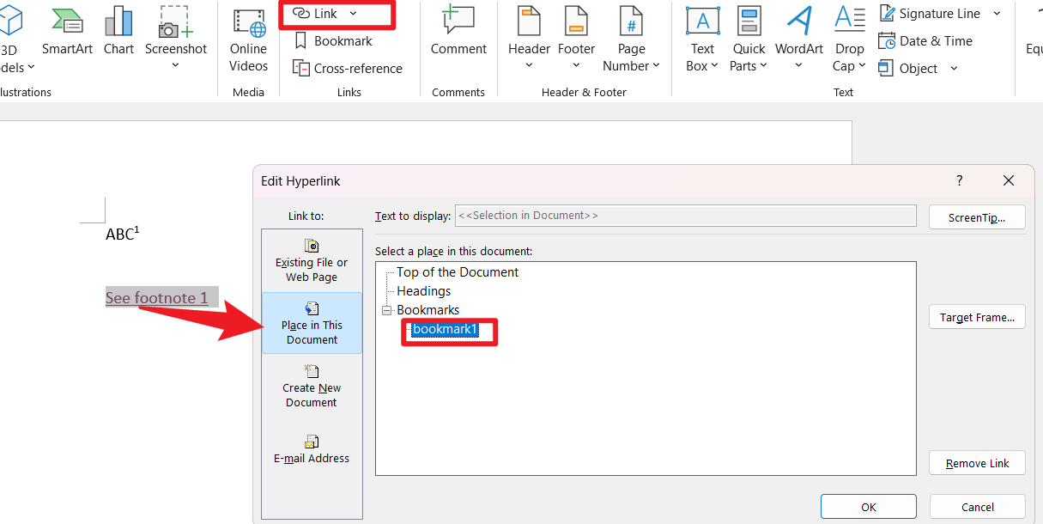The width and height of the screenshot is (1043, 524).
Task: Click the Remove Link button
Action: pyautogui.click(x=977, y=463)
